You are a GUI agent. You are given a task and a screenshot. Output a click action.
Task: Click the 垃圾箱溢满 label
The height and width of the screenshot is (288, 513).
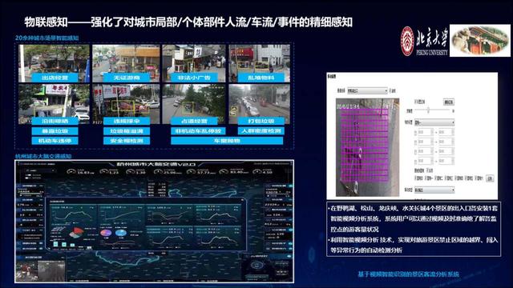point(127,131)
